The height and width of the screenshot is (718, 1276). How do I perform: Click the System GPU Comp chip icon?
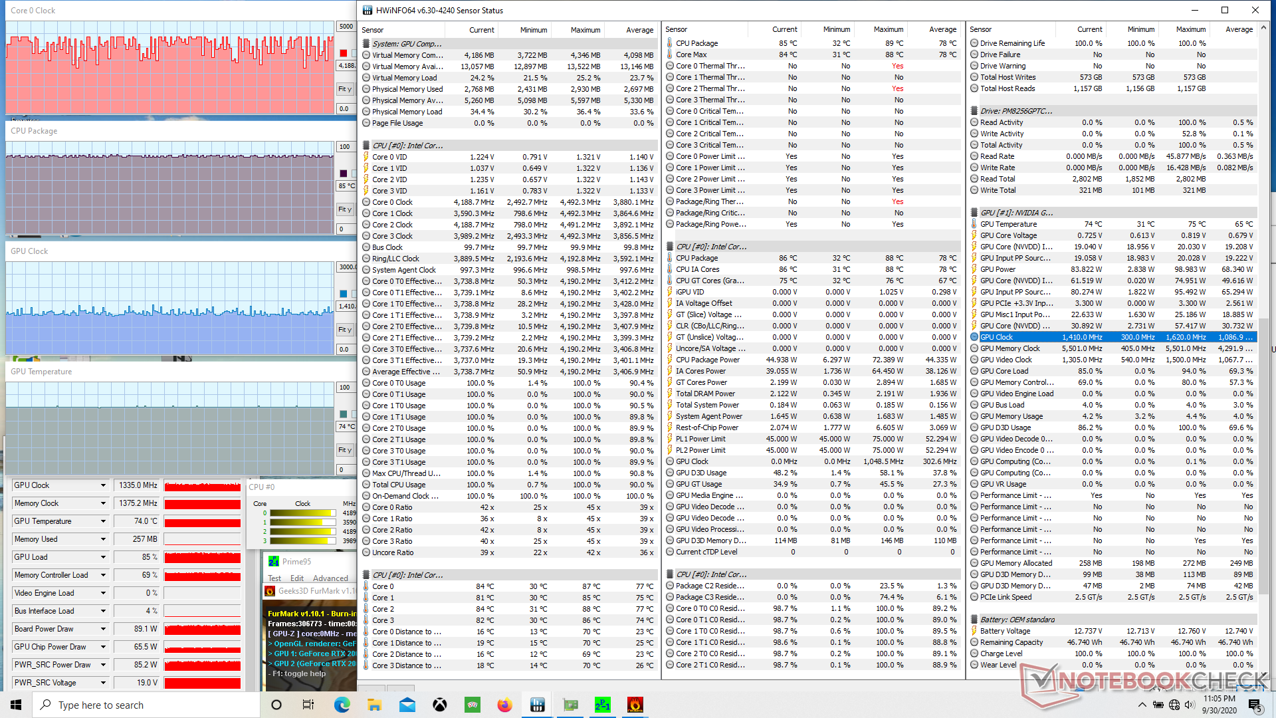(366, 44)
